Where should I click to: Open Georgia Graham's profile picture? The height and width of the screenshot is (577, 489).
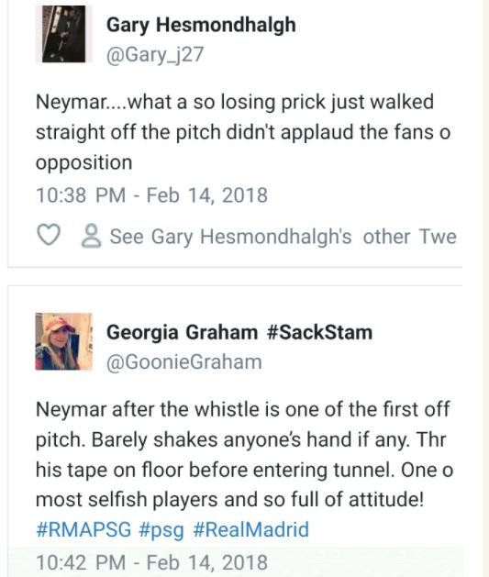pos(63,341)
